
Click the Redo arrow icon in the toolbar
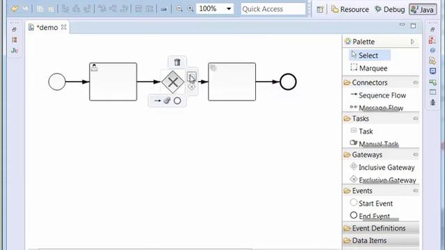(26, 9)
